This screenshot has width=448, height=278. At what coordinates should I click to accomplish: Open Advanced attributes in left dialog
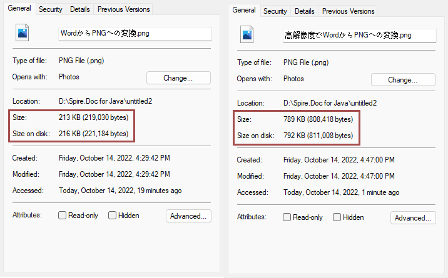point(188,216)
